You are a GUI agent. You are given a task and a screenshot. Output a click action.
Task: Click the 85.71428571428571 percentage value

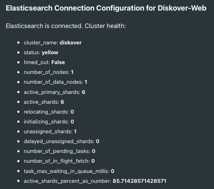pyautogui.click(x=139, y=181)
